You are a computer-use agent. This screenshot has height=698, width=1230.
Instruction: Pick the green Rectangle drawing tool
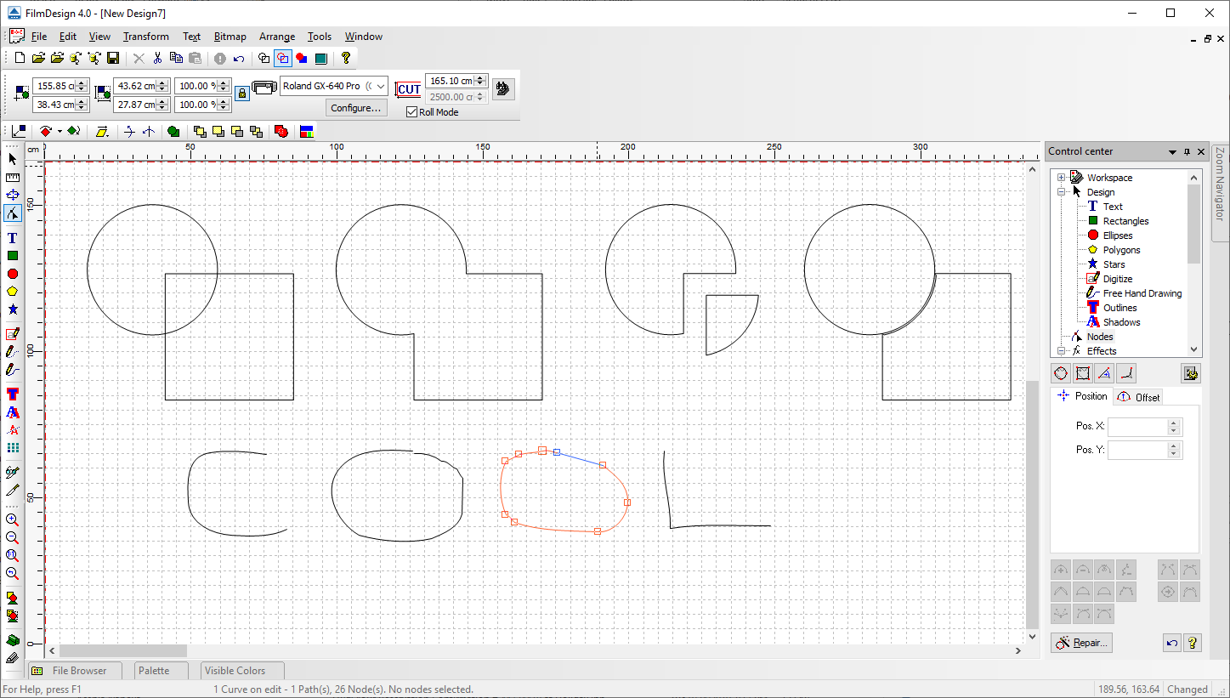click(x=13, y=256)
